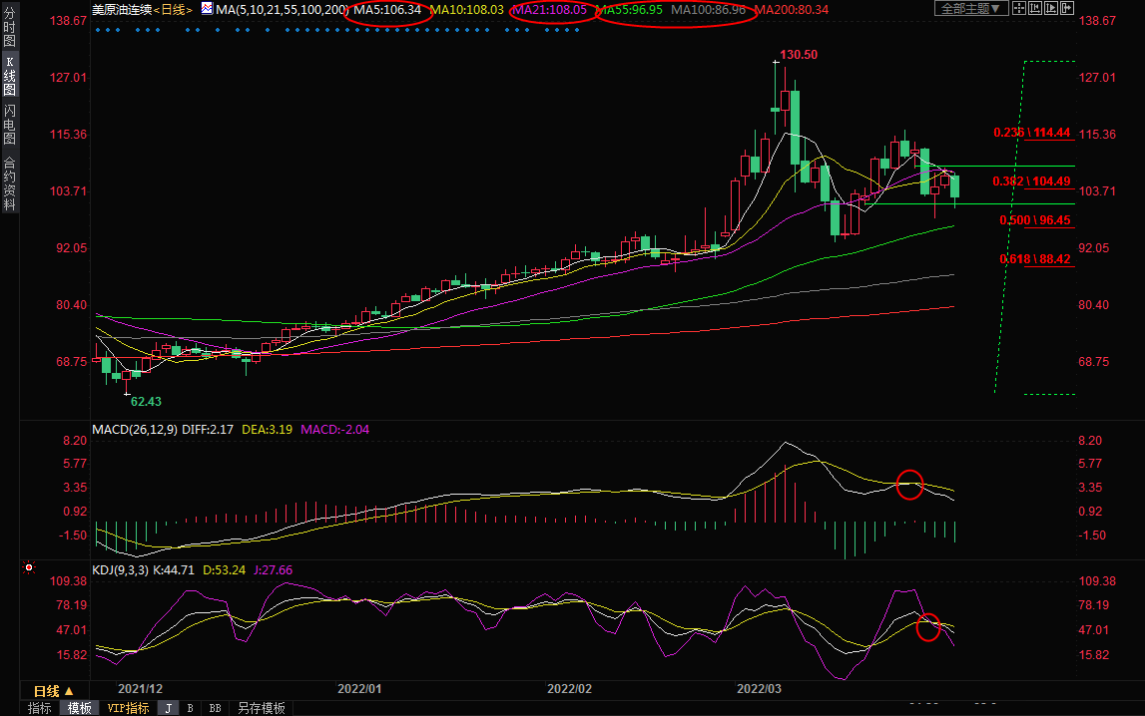Select the 指标 bottom tab
1145x716 pixels.
point(39,708)
